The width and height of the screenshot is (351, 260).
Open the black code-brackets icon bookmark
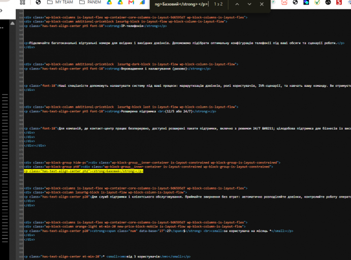(x=328, y=2)
